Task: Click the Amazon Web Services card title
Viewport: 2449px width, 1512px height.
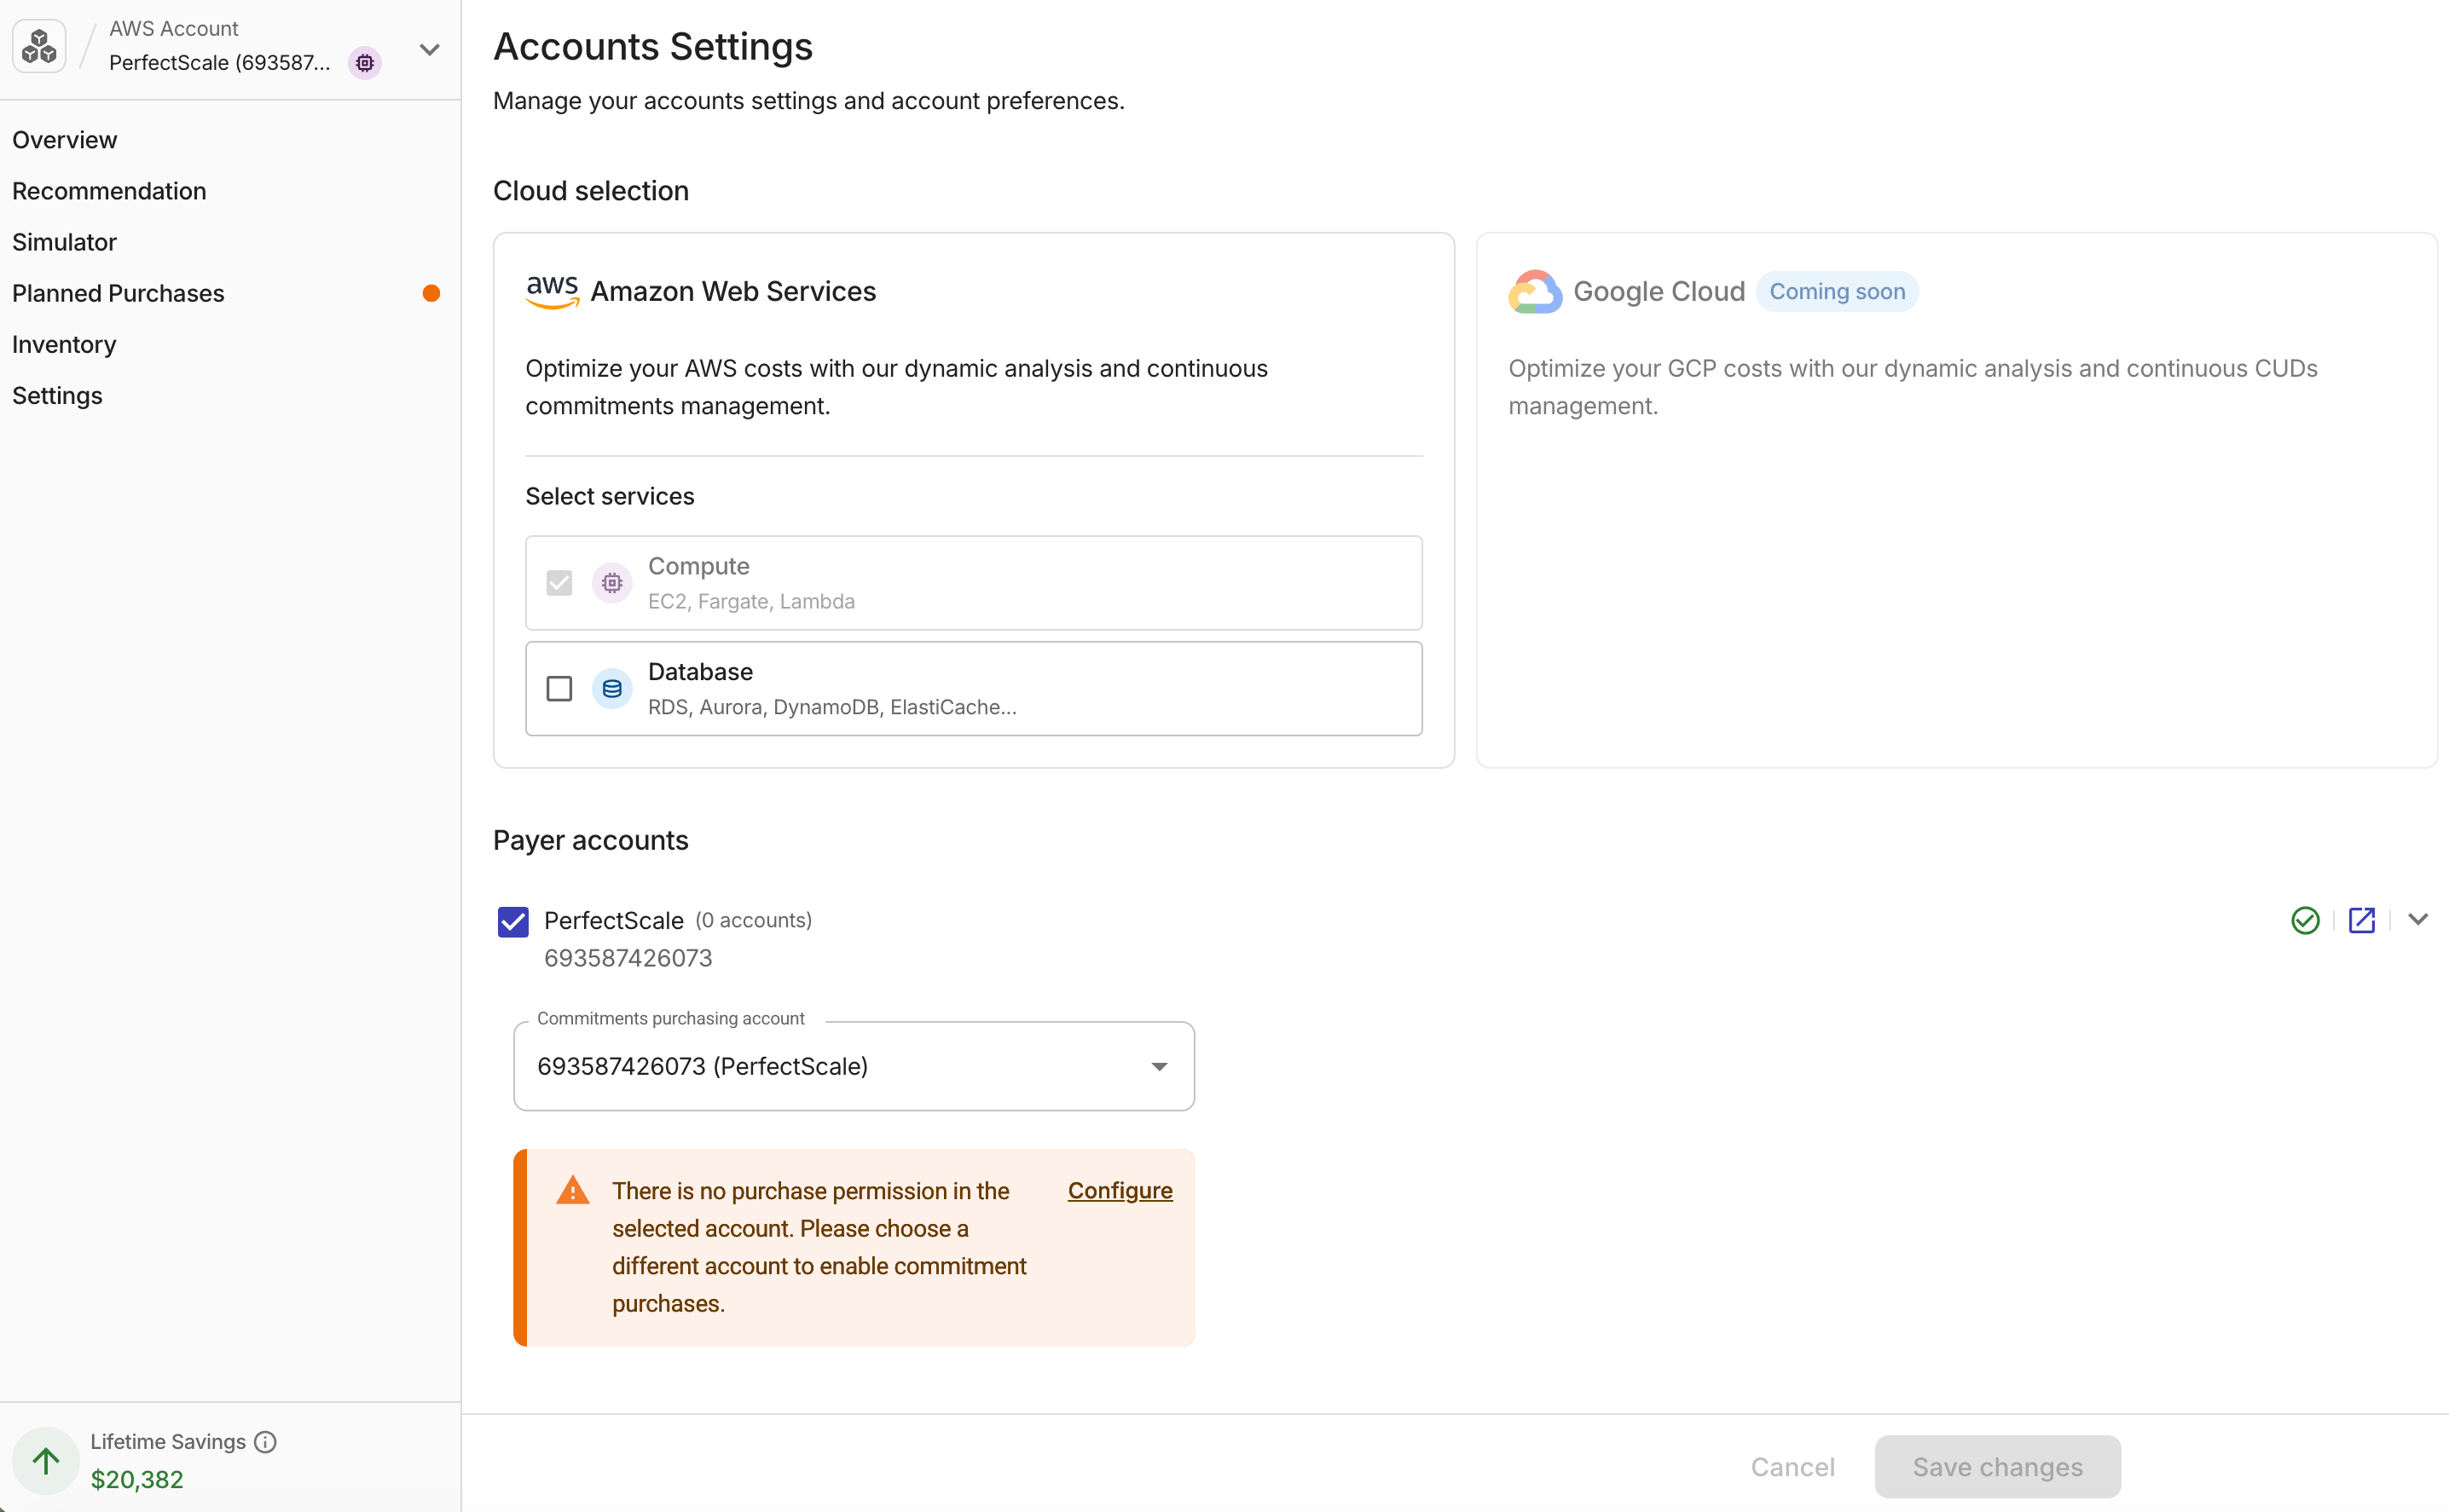Action: (x=733, y=291)
